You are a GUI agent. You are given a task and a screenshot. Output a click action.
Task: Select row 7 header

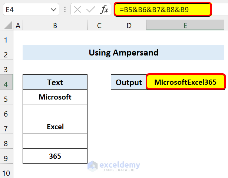(x=7, y=127)
